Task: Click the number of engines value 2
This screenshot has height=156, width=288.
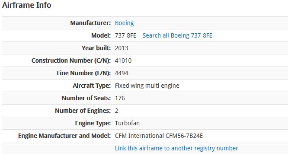Action: 116,111
